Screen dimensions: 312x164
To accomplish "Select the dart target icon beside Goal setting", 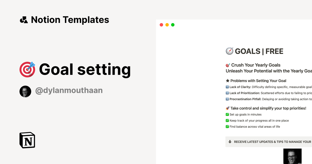I will pyautogui.click(x=27, y=69).
